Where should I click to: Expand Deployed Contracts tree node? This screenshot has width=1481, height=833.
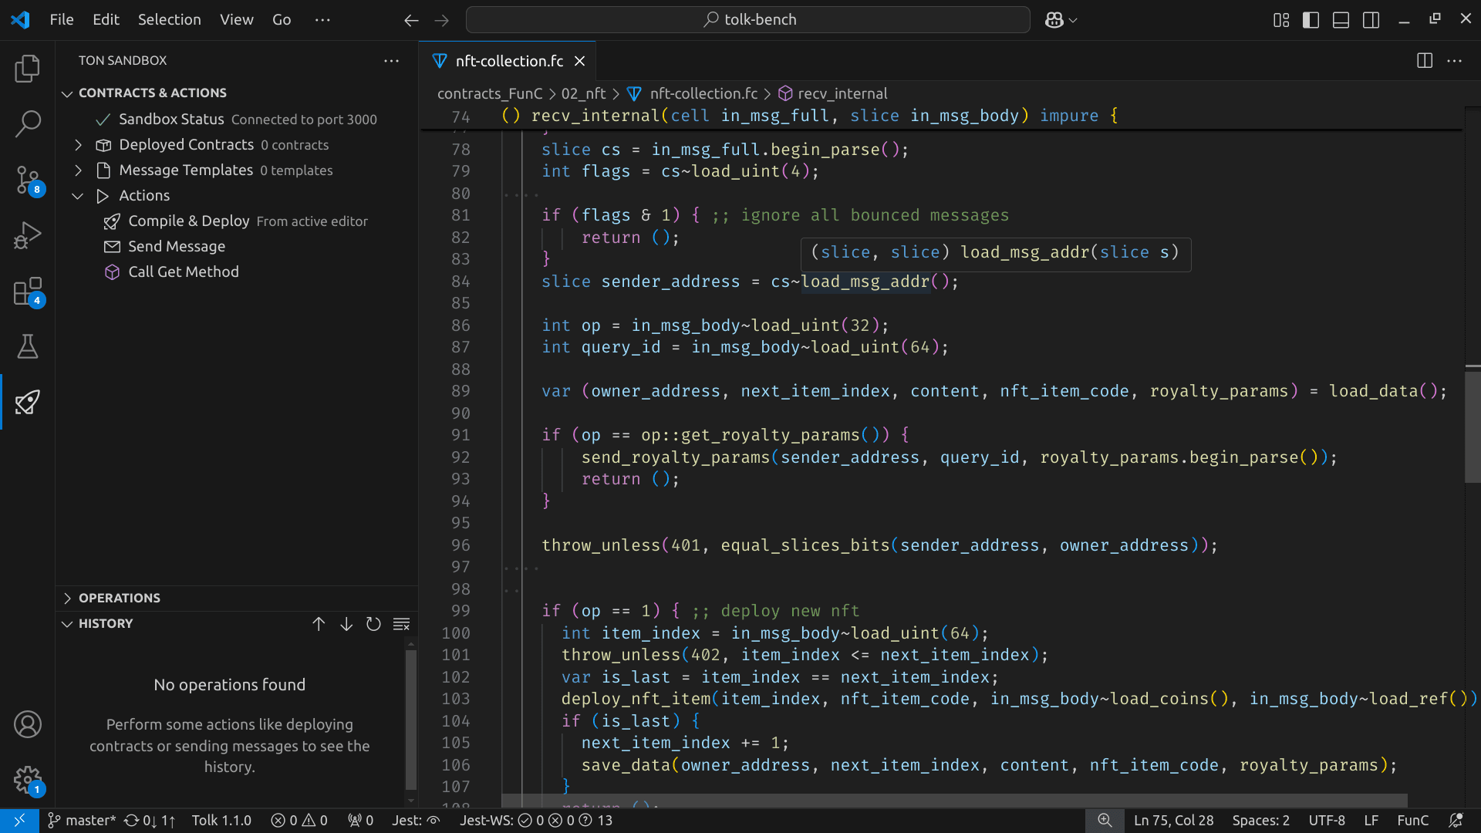tap(78, 145)
